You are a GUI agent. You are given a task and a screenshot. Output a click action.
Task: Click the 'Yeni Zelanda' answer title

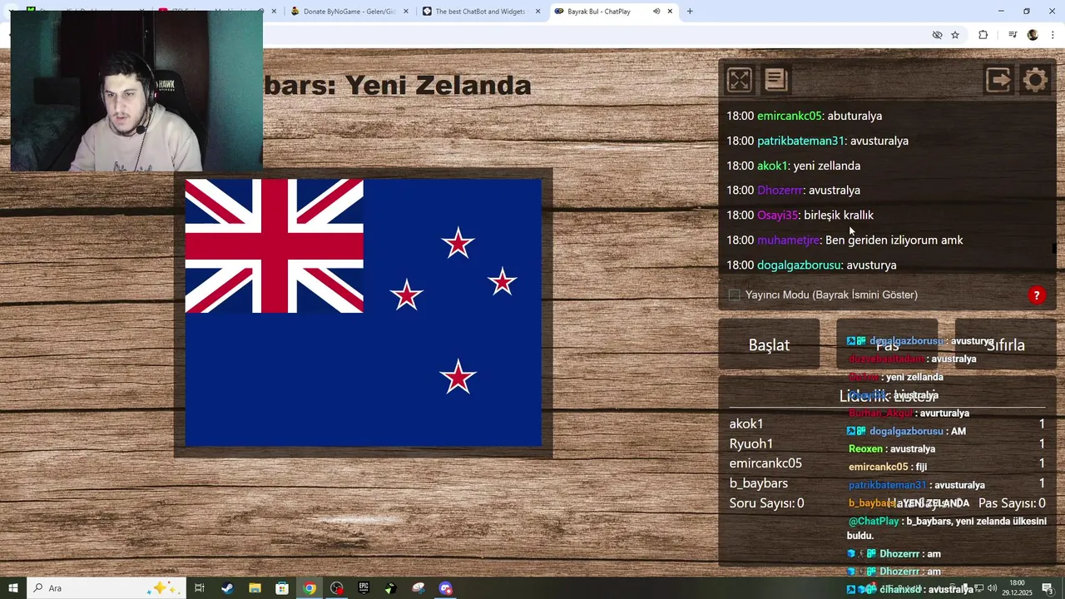pyautogui.click(x=438, y=85)
